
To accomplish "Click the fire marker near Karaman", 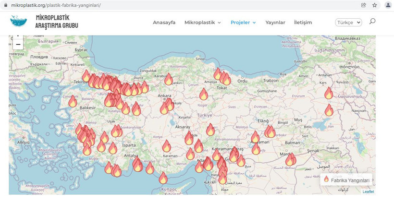I will [166, 146].
